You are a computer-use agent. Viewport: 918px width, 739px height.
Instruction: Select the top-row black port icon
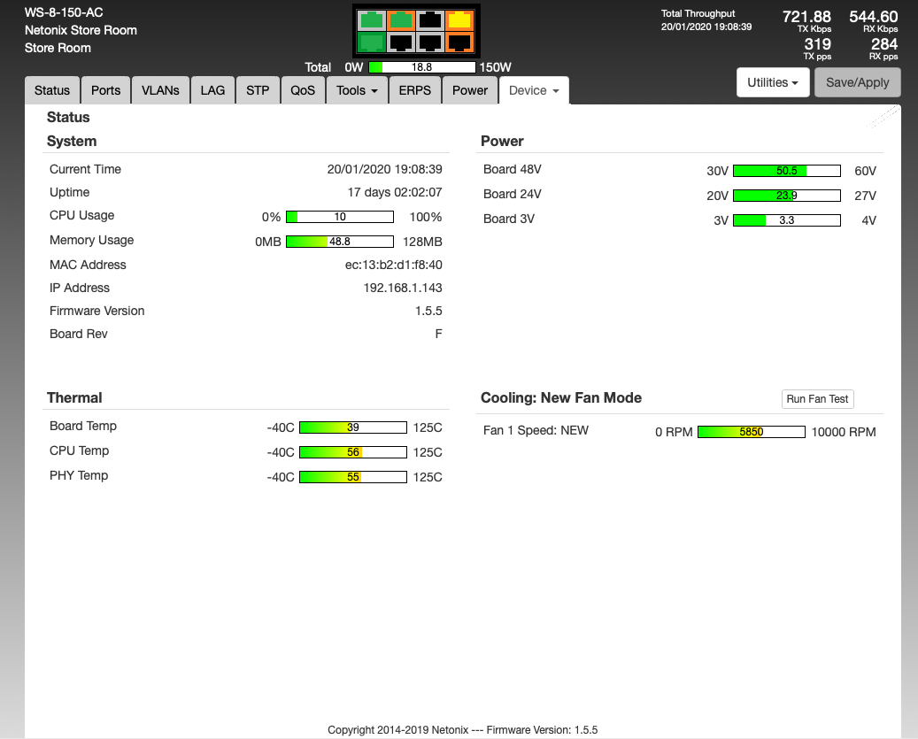click(430, 19)
